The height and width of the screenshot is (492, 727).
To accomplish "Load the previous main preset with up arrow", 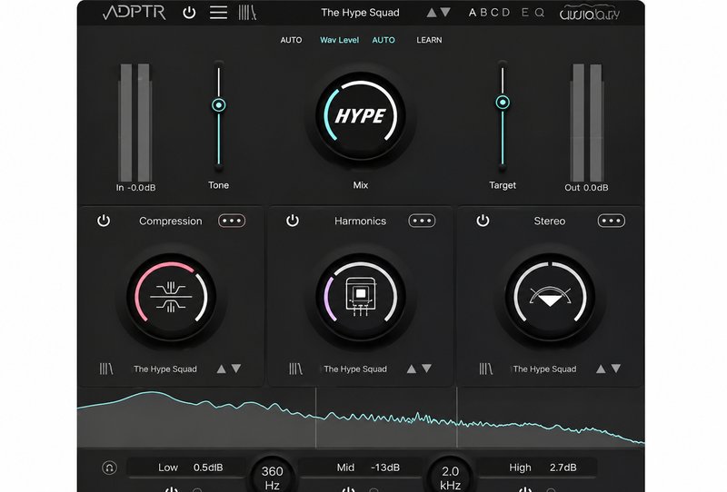I will point(432,13).
